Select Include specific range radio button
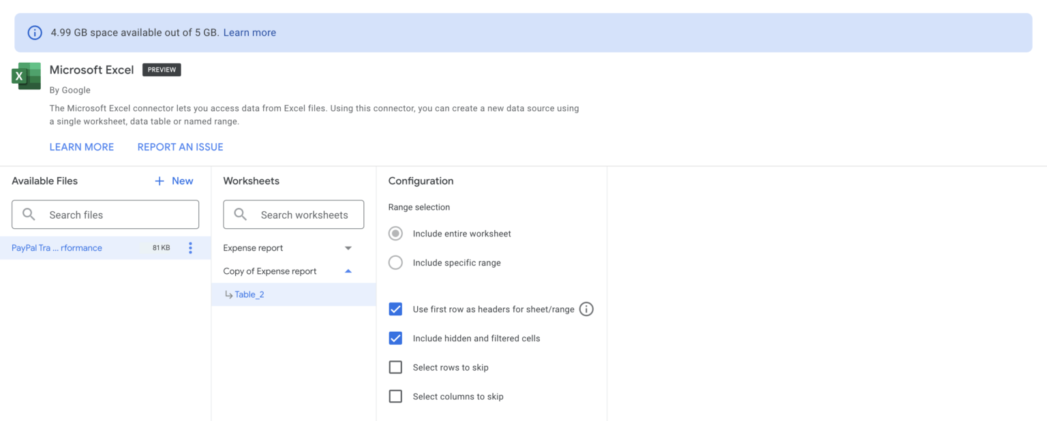This screenshot has height=421, width=1047. tap(395, 262)
